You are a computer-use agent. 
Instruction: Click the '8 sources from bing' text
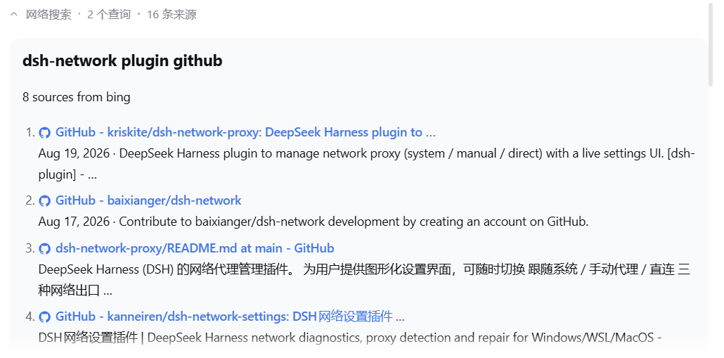(76, 97)
